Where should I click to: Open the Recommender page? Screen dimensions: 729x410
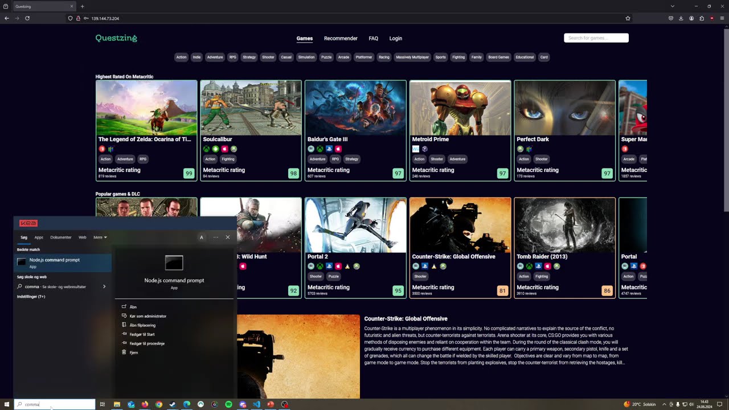341,38
